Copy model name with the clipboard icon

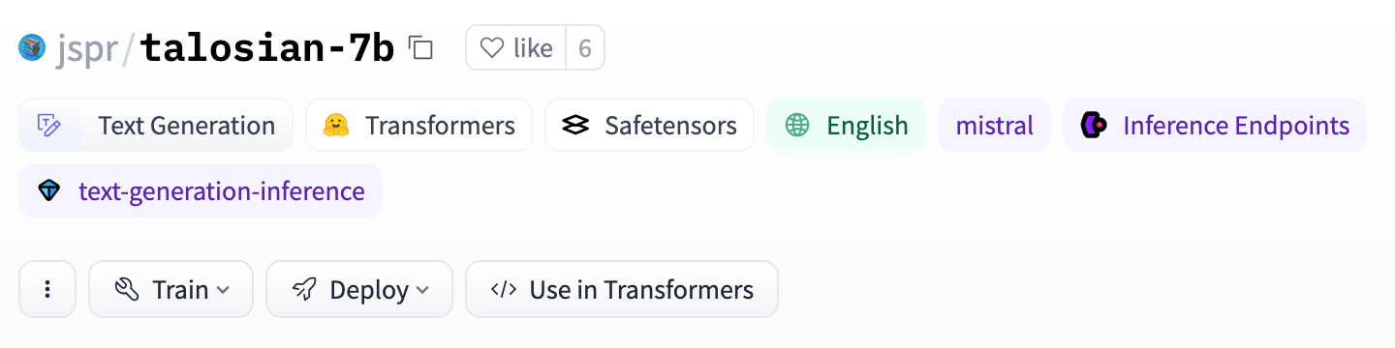click(420, 48)
